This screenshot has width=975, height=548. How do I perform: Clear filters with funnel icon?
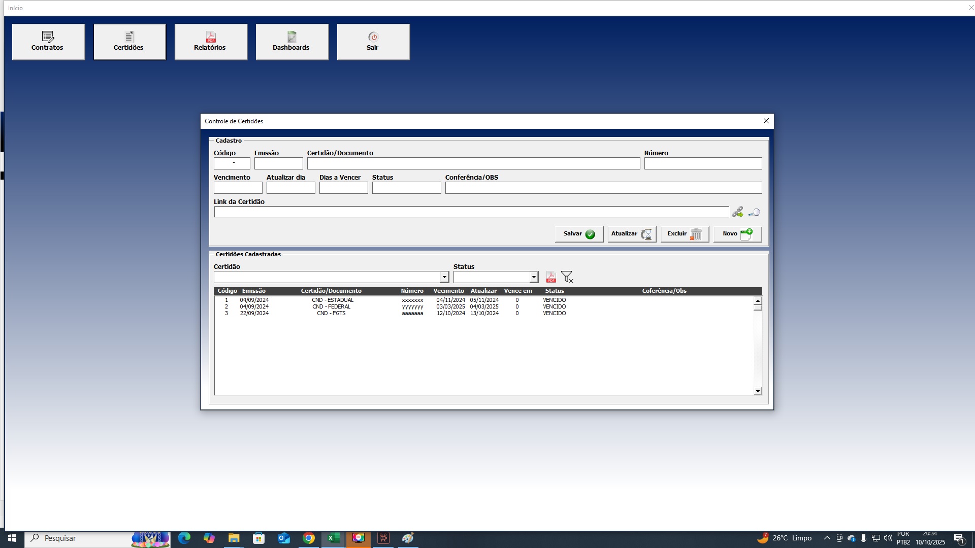pos(567,277)
